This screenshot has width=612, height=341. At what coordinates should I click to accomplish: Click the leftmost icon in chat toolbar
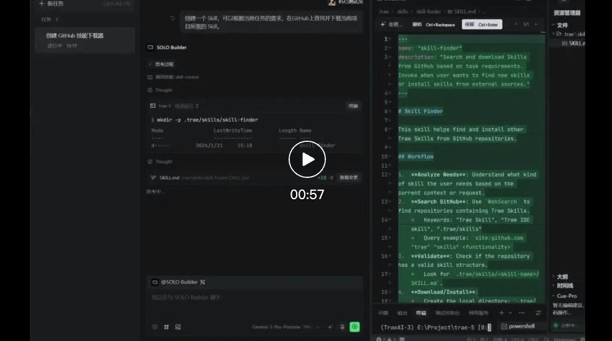tap(155, 327)
